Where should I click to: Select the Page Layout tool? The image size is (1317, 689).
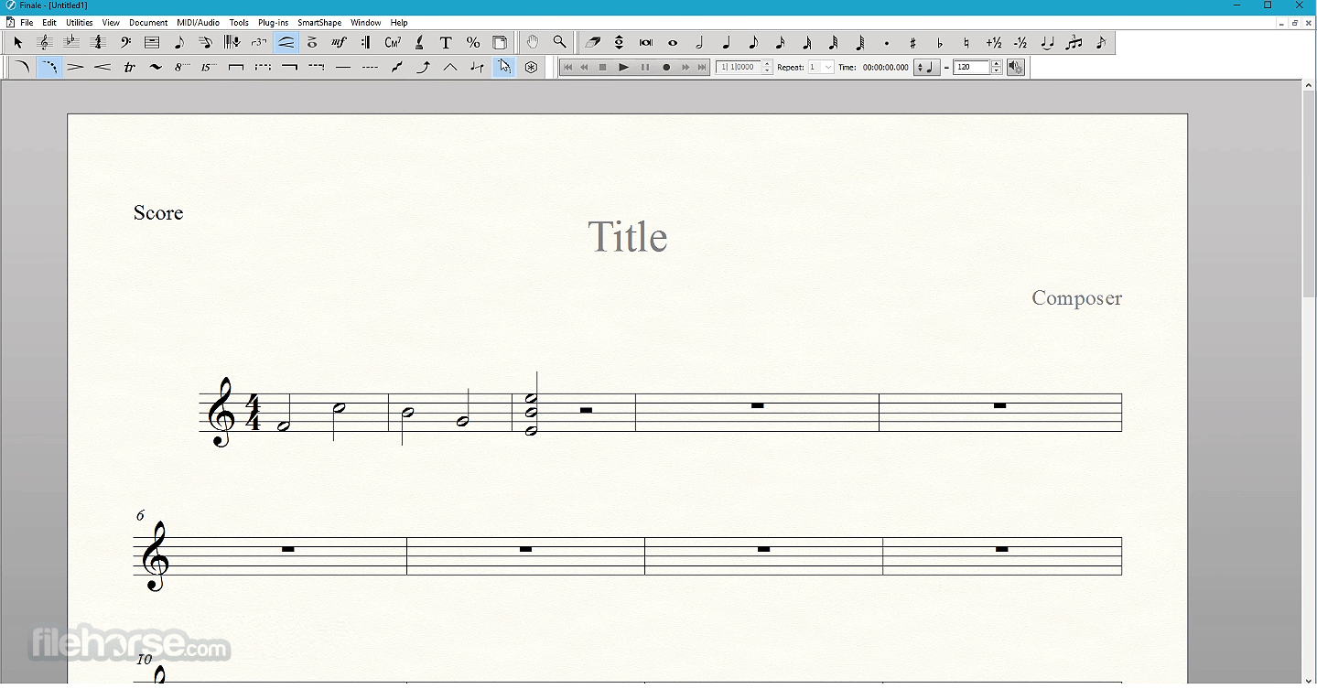coord(500,42)
